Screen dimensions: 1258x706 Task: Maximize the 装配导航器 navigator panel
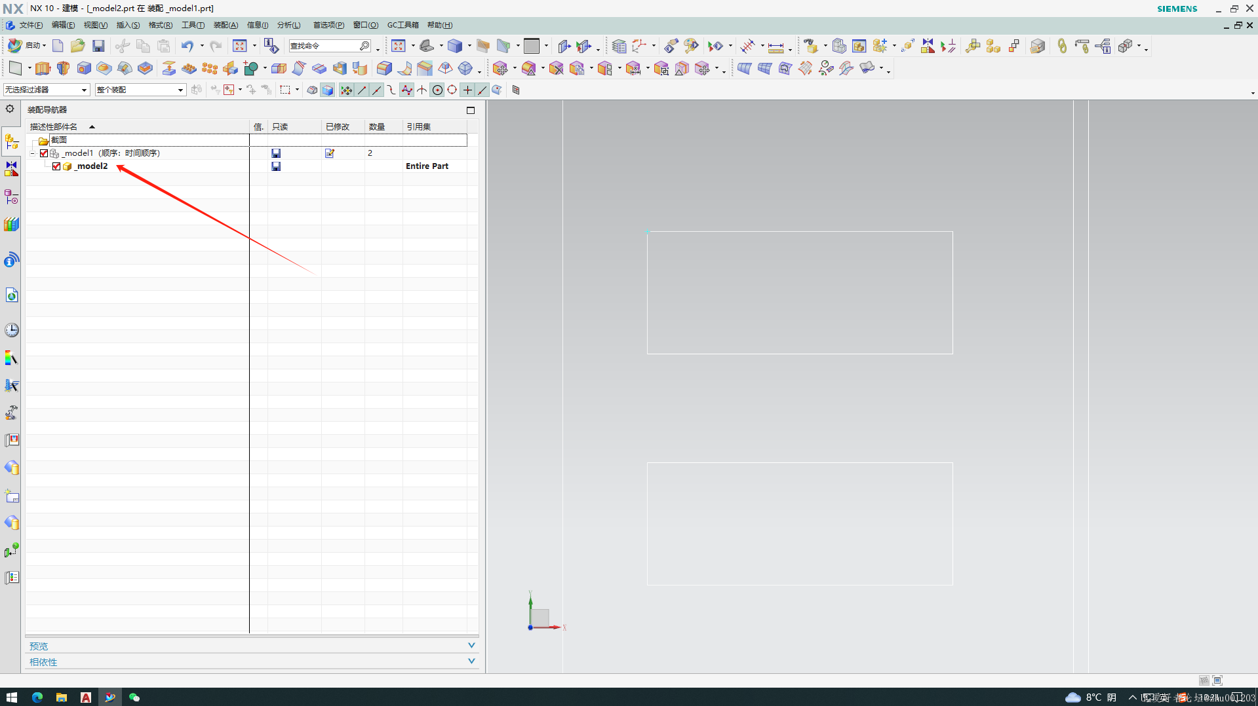[x=470, y=110]
